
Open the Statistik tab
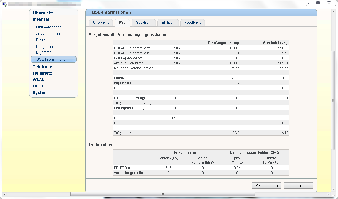[168, 23]
